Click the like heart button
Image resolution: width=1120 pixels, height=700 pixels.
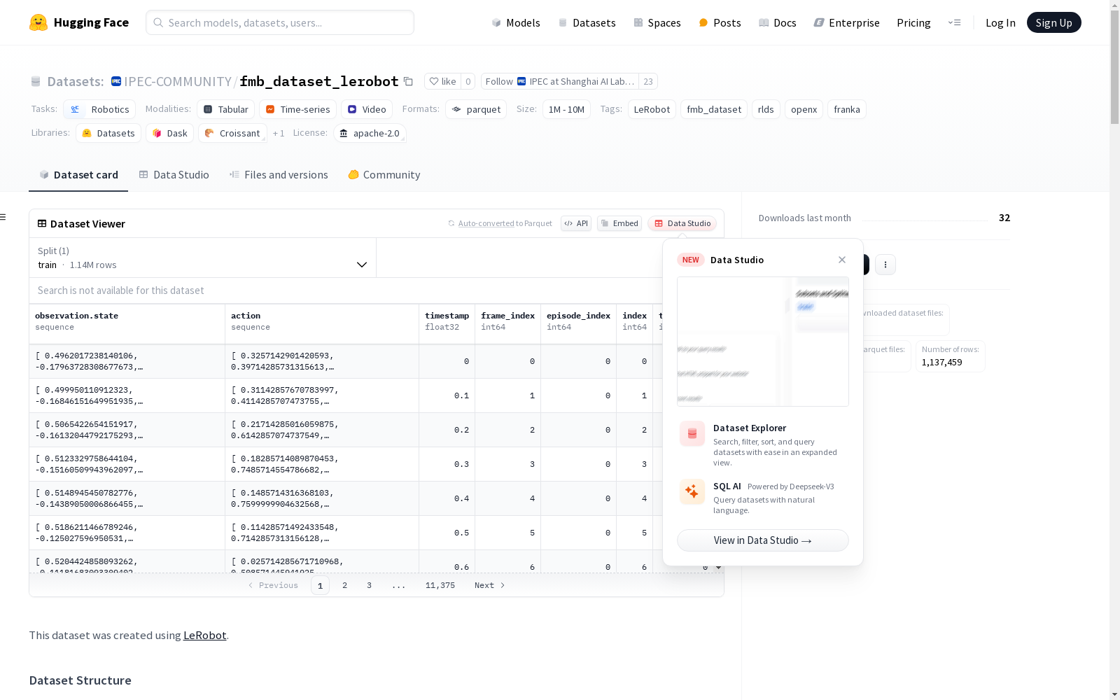tap(442, 81)
